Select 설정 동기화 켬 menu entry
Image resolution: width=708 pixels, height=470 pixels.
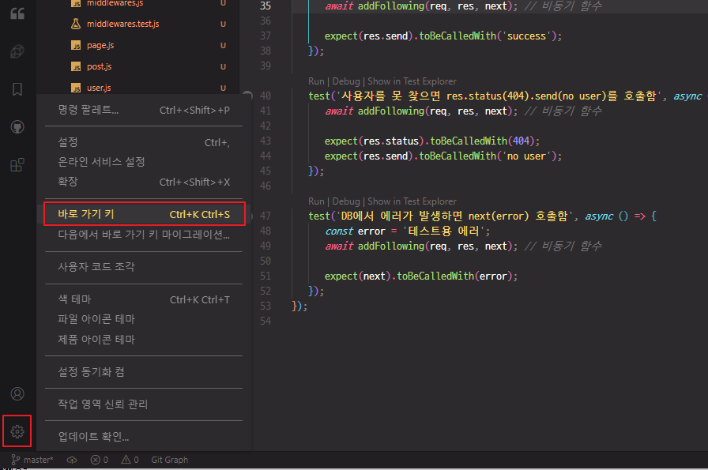pos(144,371)
